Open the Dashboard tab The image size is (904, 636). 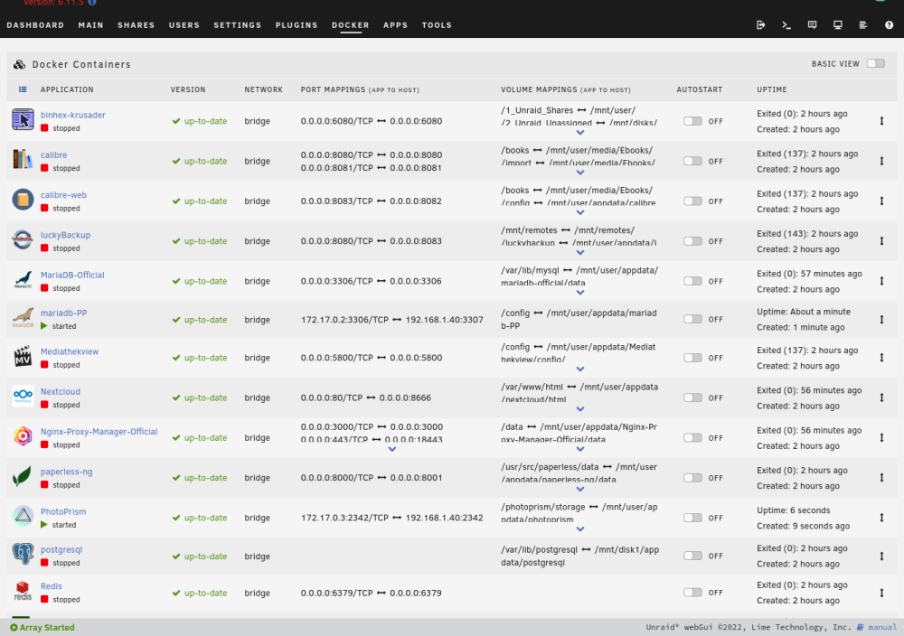[x=35, y=24]
